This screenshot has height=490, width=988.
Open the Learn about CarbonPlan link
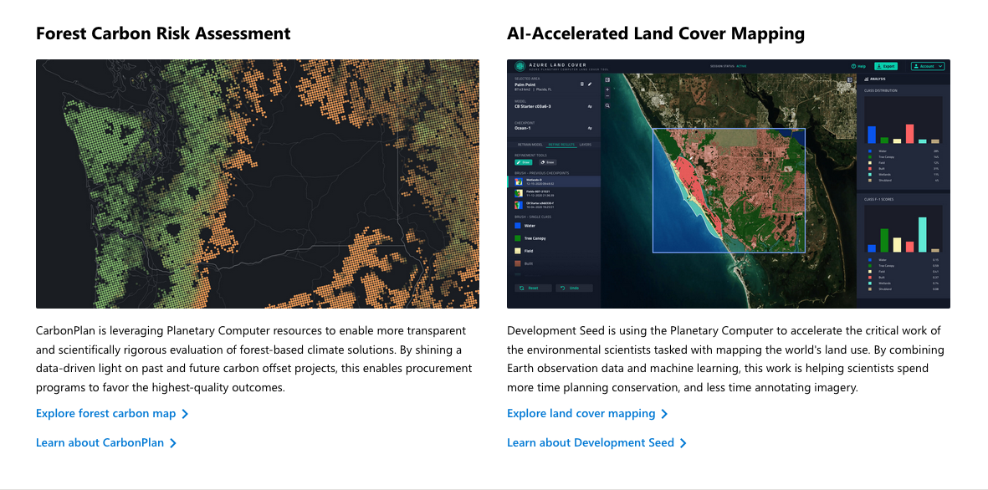pyautogui.click(x=100, y=443)
